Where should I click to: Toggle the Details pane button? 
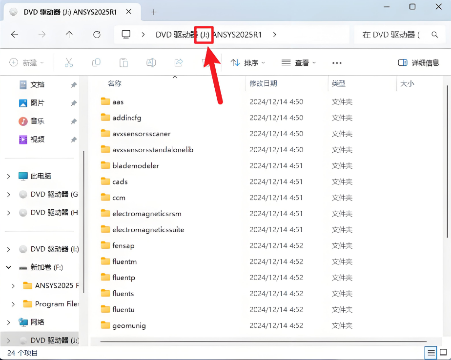click(418, 63)
